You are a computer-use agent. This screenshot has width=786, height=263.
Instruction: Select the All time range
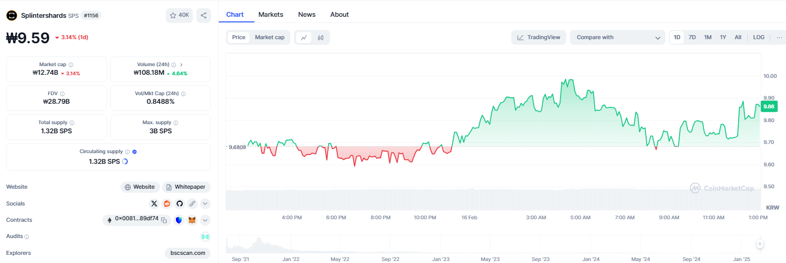[738, 37]
